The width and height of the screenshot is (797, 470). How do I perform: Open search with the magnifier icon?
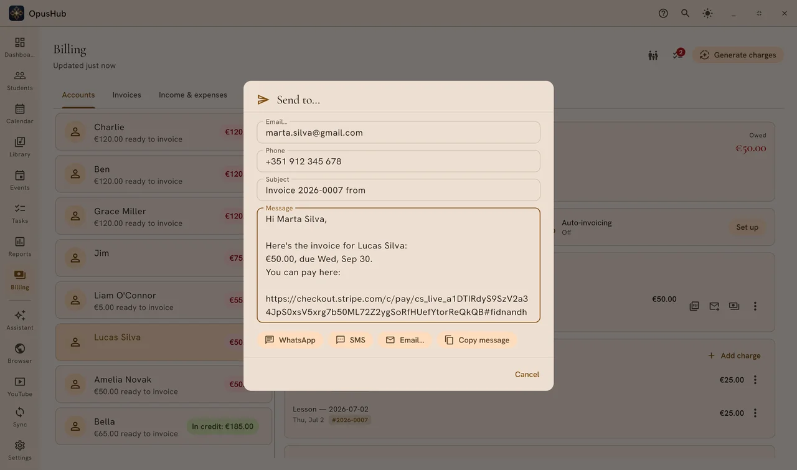pyautogui.click(x=685, y=13)
